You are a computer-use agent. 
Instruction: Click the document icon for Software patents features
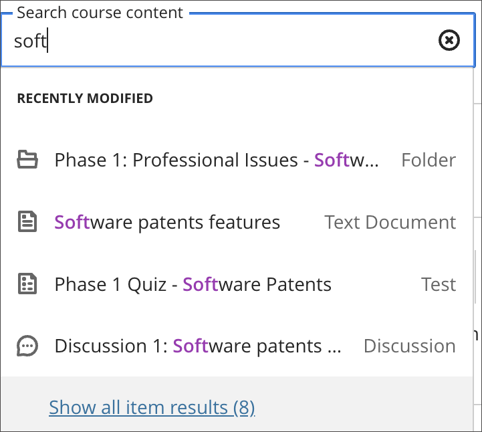click(27, 222)
